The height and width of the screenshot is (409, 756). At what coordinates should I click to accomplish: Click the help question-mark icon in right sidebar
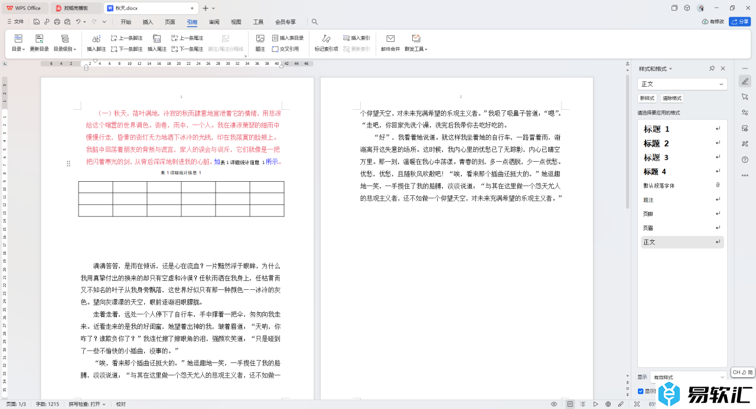(745, 159)
